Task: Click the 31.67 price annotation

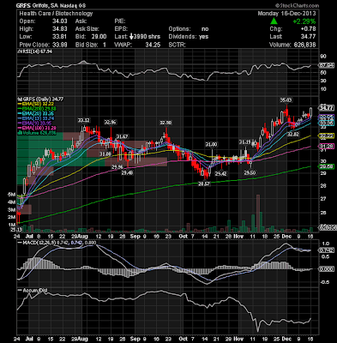Action: [x=122, y=136]
